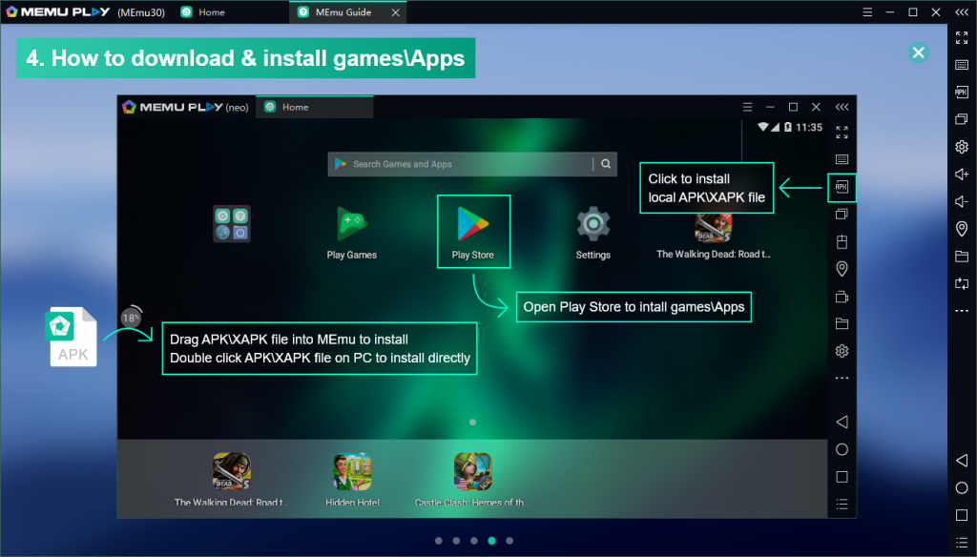Open the hamburger menu of the main window
This screenshot has width=977, height=557.
[x=866, y=12]
